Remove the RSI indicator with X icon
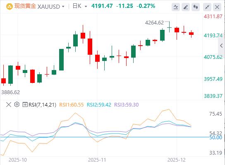 (x=9, y=104)
